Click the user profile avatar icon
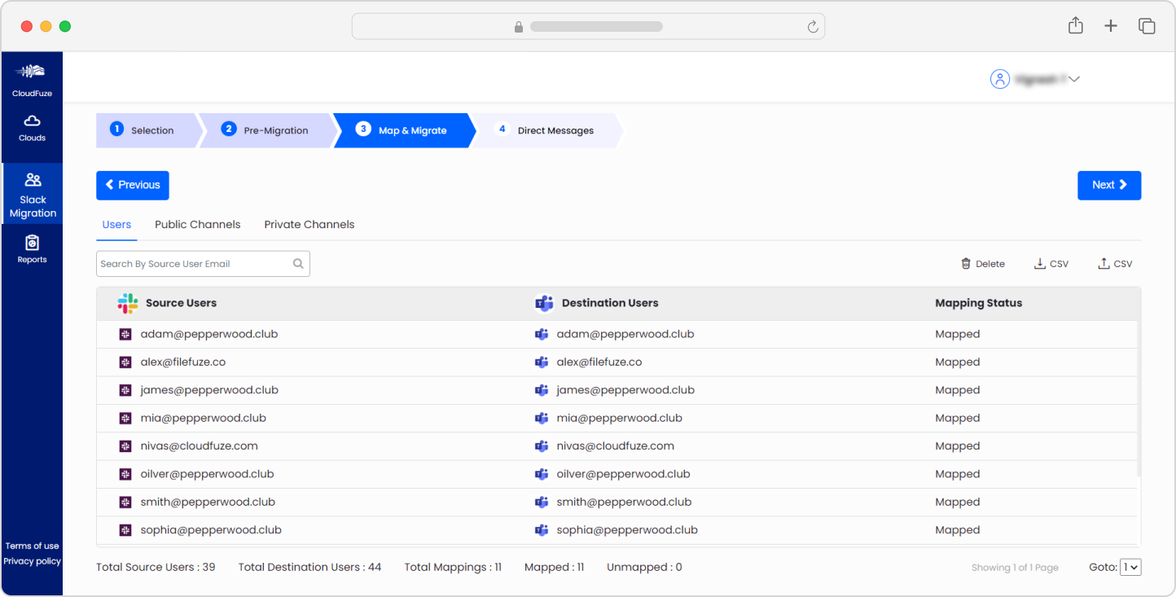Viewport: 1176px width, 597px height. pos(999,79)
